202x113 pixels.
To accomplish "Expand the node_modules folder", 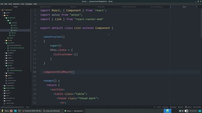I will pyautogui.click(x=3, y=88).
